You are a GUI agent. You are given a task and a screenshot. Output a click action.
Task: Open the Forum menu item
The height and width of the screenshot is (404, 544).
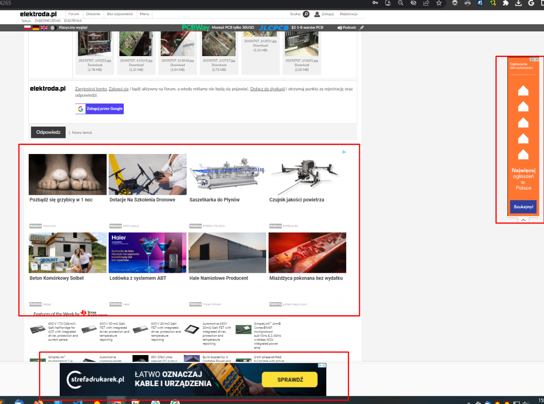(x=74, y=14)
